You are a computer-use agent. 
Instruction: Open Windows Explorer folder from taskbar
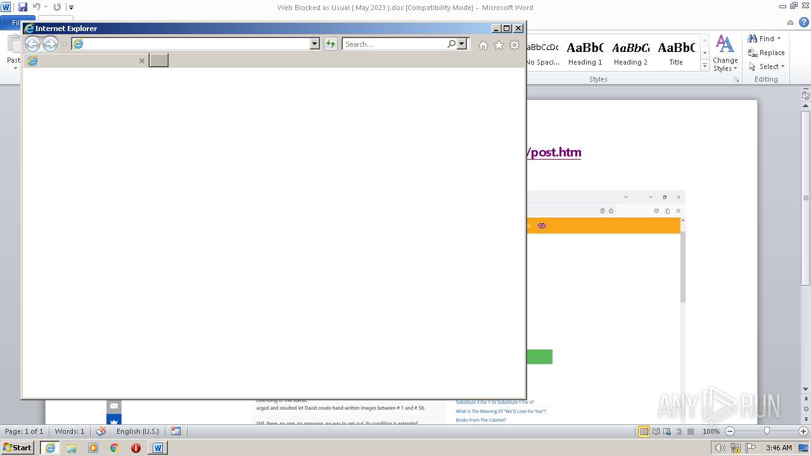click(x=72, y=448)
